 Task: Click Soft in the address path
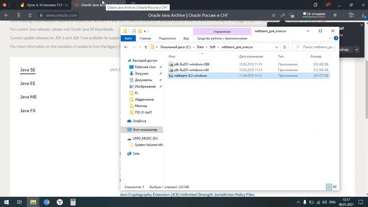coord(212,47)
